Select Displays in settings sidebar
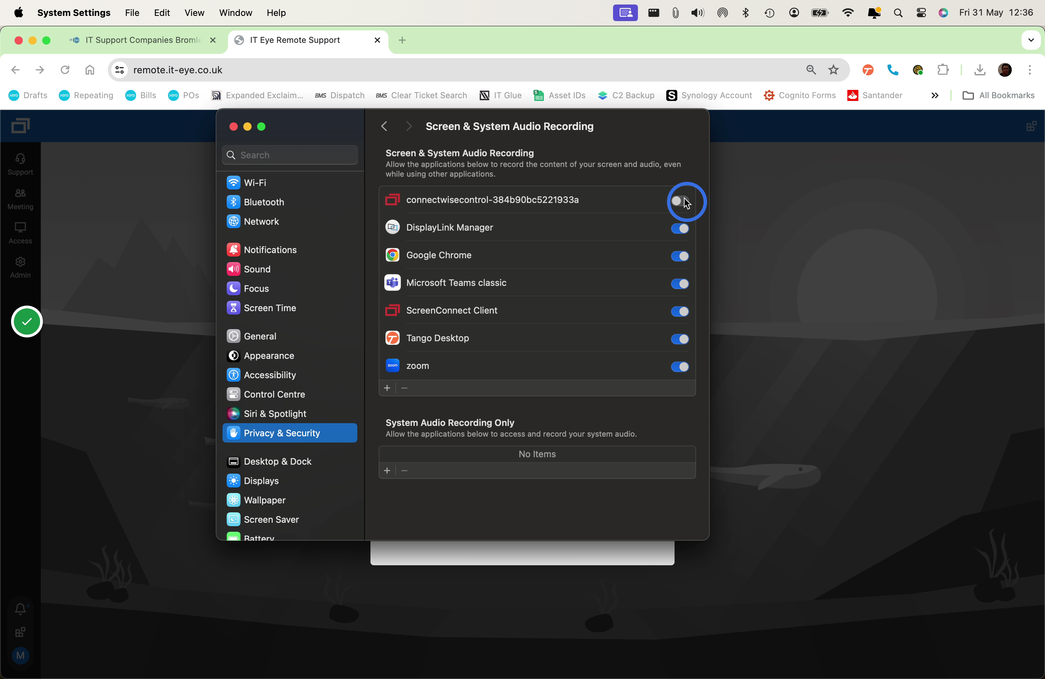The height and width of the screenshot is (679, 1045). 290,481
